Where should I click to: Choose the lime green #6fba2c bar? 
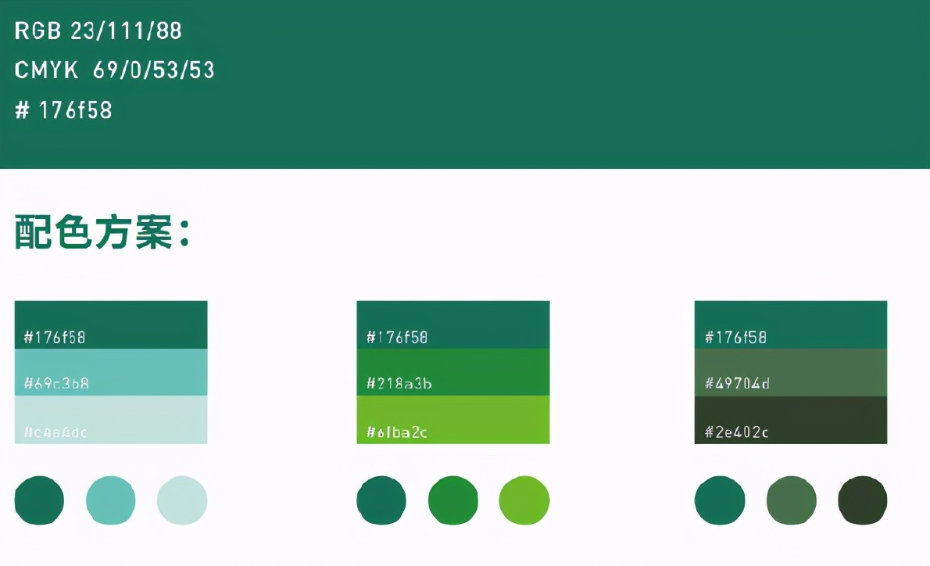coord(452,420)
